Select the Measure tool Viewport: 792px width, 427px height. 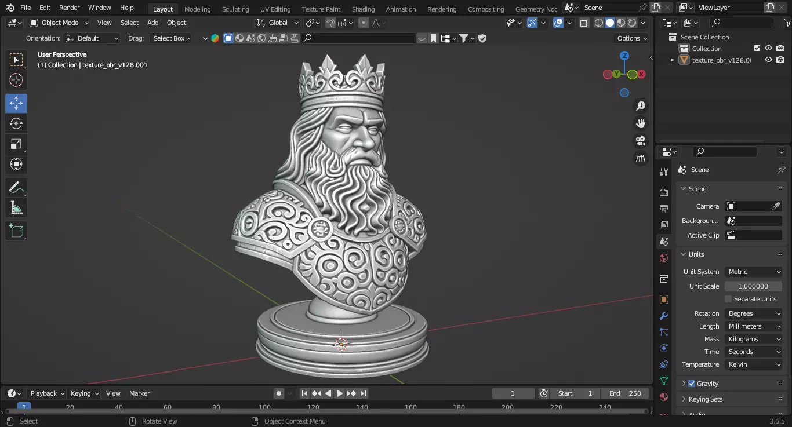tap(16, 208)
